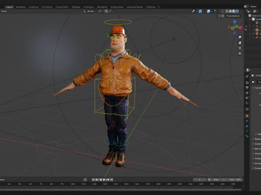Image resolution: width=261 pixels, height=195 pixels.
Task: Select solid viewport shading
Action: tap(231, 11)
